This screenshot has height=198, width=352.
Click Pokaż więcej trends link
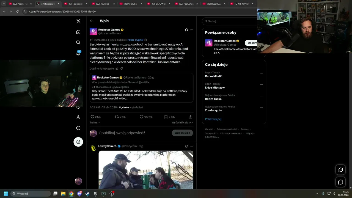[213, 119]
